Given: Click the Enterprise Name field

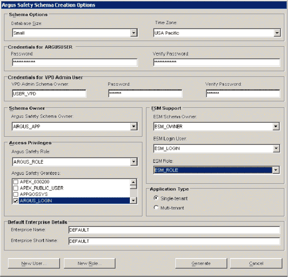Looking at the screenshot, I should tap(174, 230).
